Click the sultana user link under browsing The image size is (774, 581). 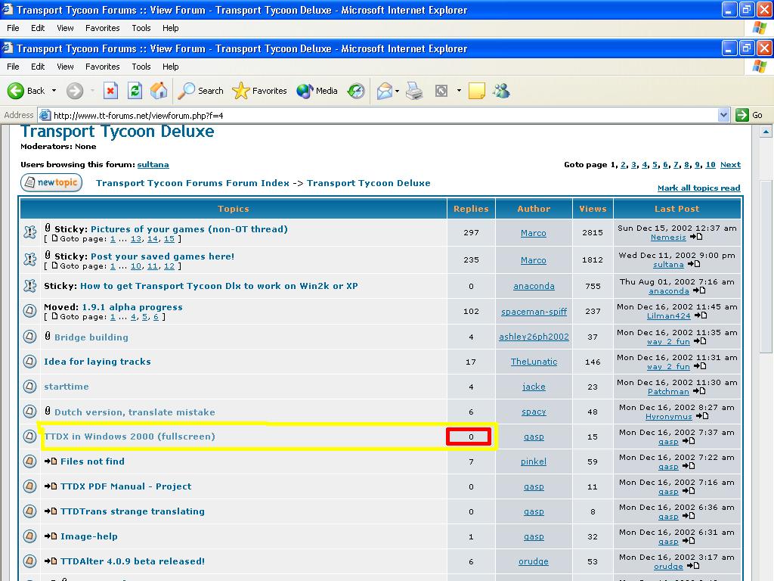click(153, 164)
